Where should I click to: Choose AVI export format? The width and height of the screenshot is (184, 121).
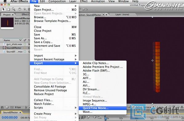click(103, 86)
